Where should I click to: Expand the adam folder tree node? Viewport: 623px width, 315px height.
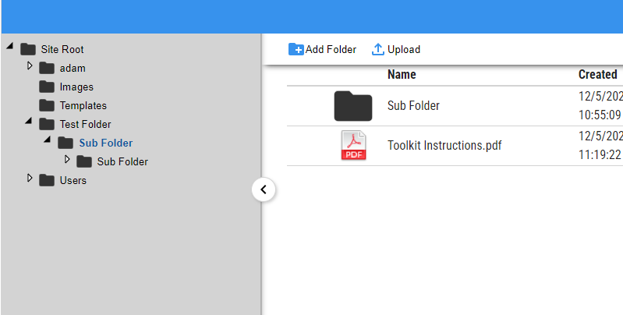click(x=30, y=66)
